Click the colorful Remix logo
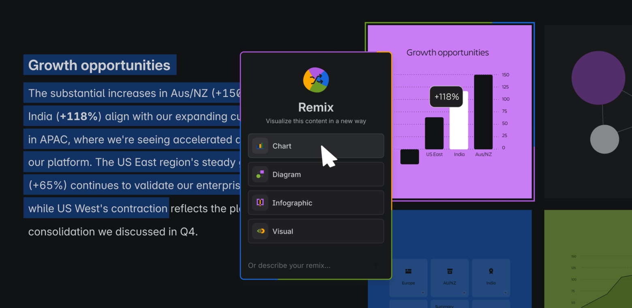This screenshot has width=632, height=308. click(316, 80)
